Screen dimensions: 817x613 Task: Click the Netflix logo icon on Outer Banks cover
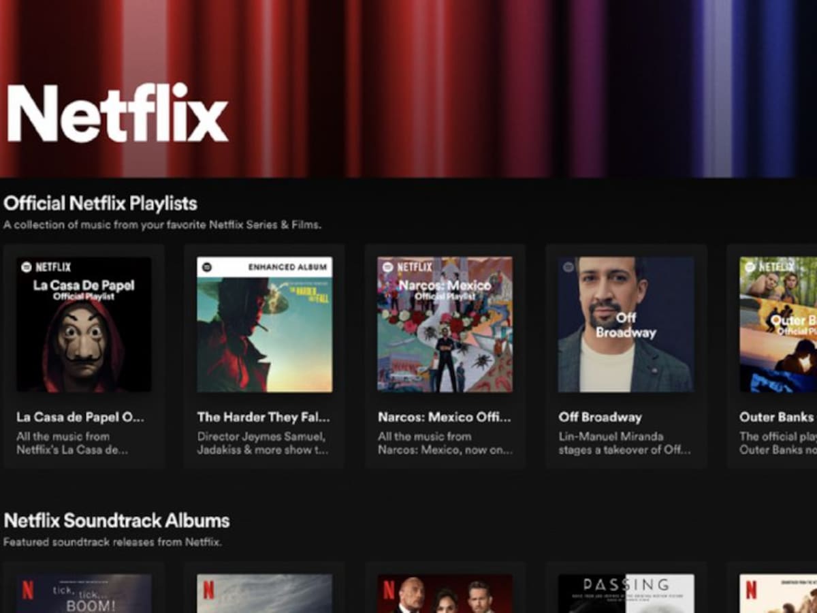click(x=749, y=267)
